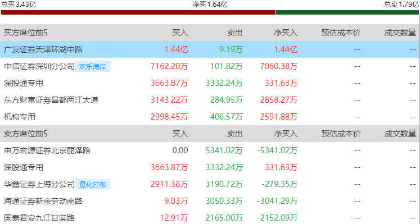This screenshot has height=224, width=420.
Task: Click the 2165.00万 sell value
Action: coord(224,218)
